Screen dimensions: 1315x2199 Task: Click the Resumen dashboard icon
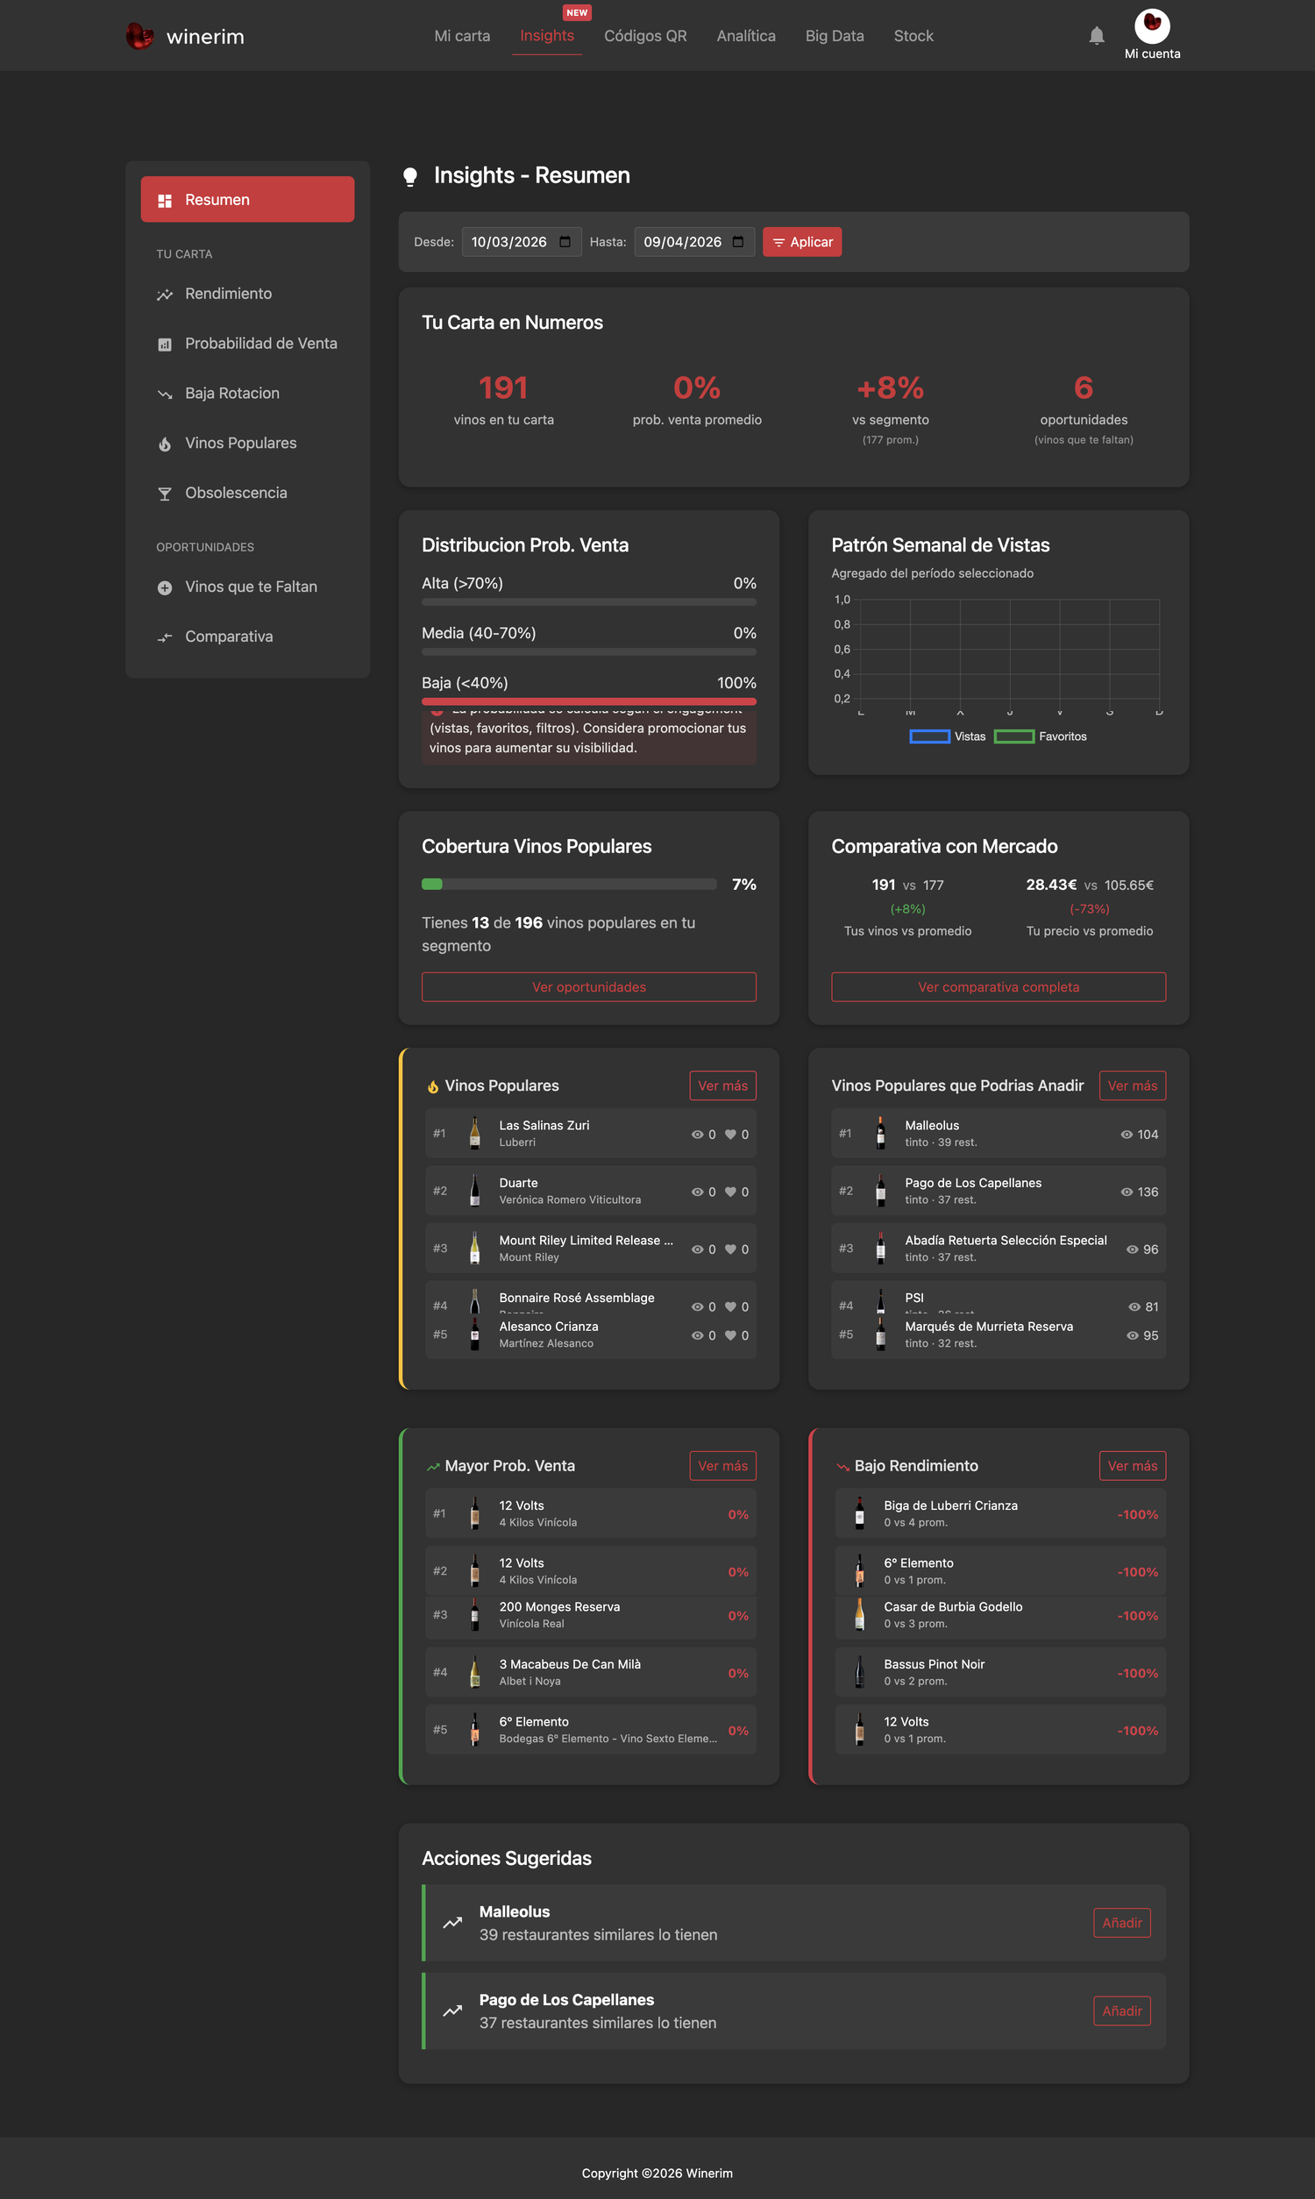tap(165, 200)
